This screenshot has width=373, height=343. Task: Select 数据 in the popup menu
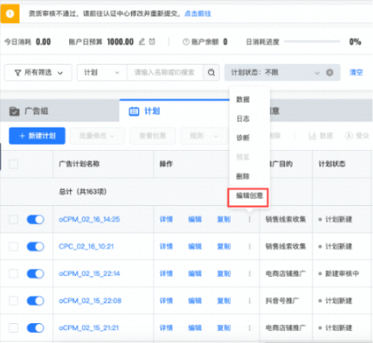tap(243, 100)
